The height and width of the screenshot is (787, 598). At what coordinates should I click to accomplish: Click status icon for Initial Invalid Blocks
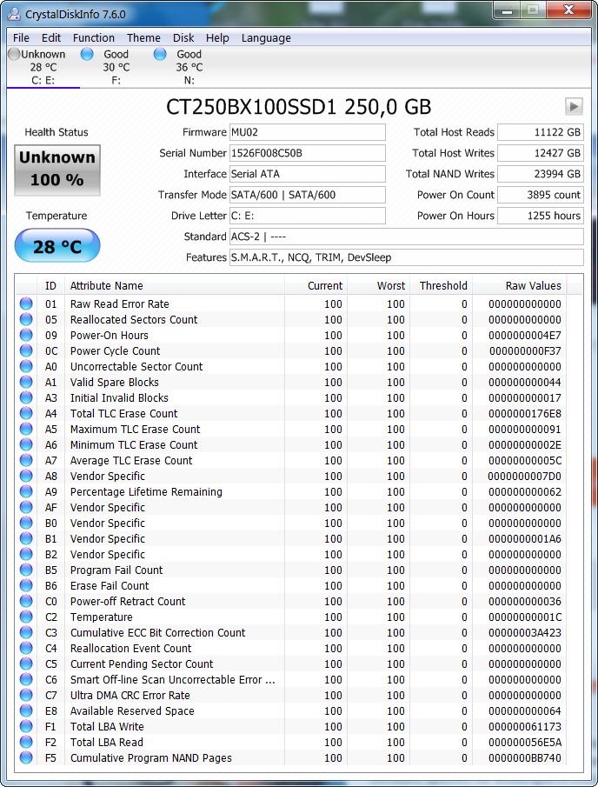[26, 397]
